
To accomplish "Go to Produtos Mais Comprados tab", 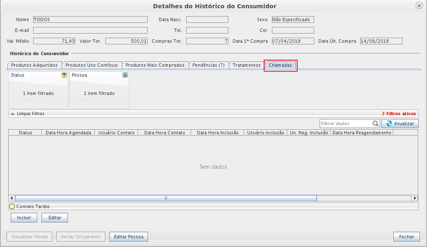I will [155, 65].
